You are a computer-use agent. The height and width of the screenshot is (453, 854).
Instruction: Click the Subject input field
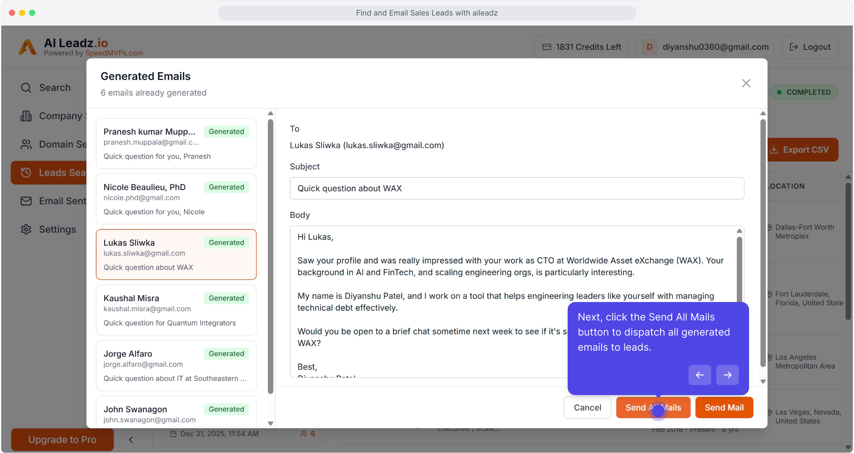point(516,188)
